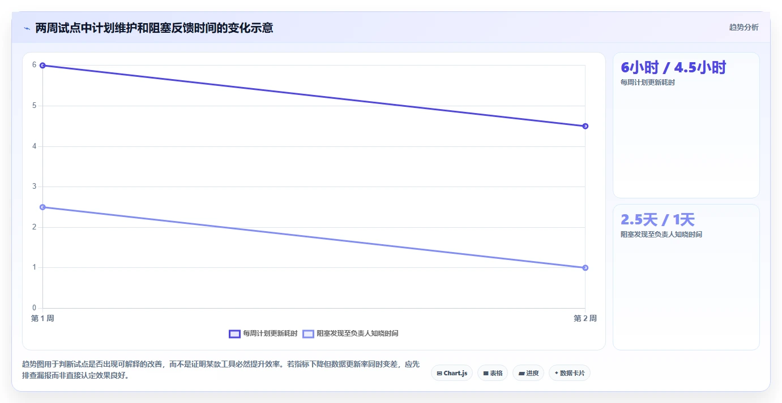Viewport: 782px width, 403px height.
Task: Click the lightning icon beside the chart title
Action: point(27,28)
